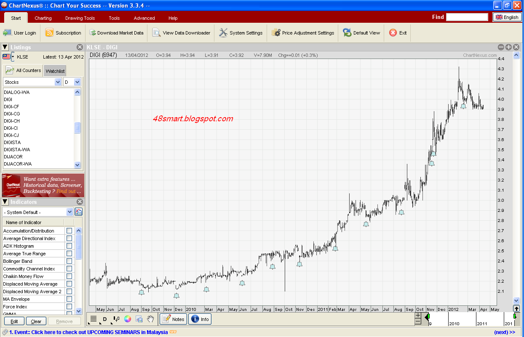Click the Clear indicators button

click(x=36, y=321)
